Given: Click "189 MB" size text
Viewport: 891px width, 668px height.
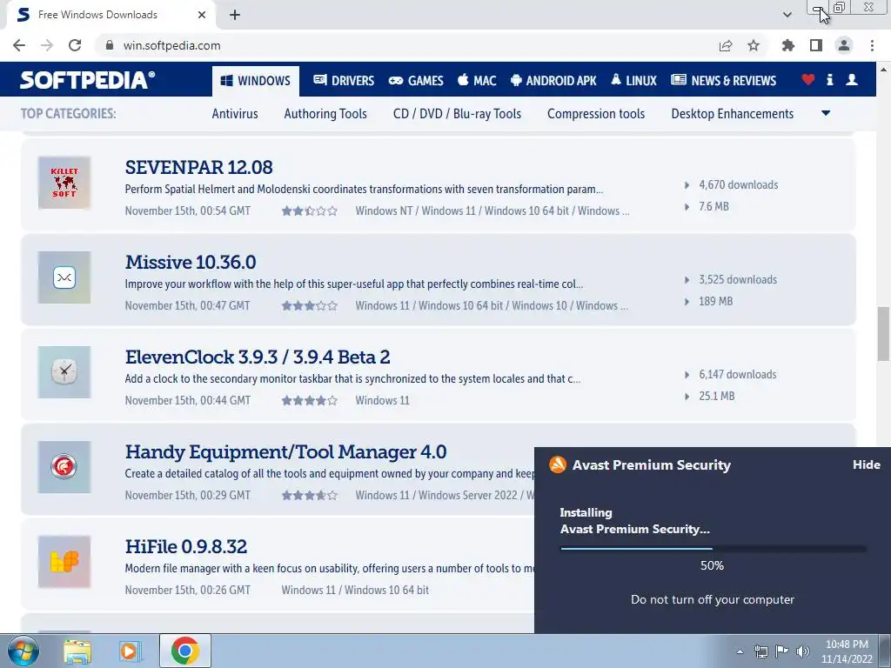Looking at the screenshot, I should [x=716, y=301].
